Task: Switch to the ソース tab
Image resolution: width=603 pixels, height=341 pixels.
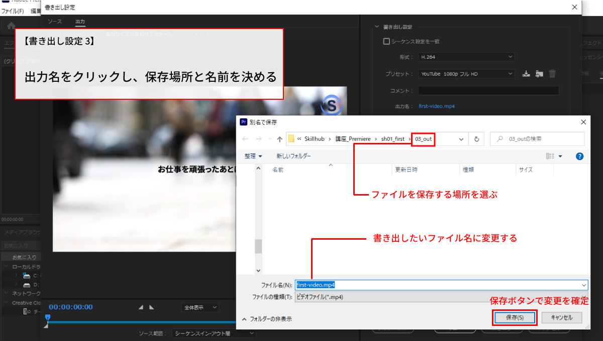Action: pos(55,22)
